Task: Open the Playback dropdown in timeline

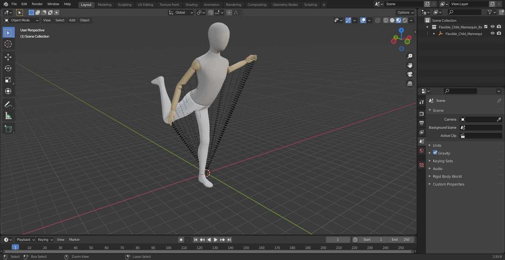Action: (25, 240)
